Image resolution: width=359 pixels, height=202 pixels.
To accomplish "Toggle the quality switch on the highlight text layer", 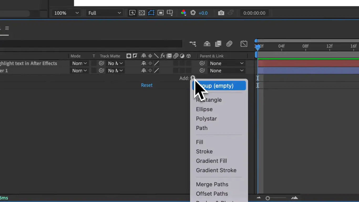I will pyautogui.click(x=156, y=63).
